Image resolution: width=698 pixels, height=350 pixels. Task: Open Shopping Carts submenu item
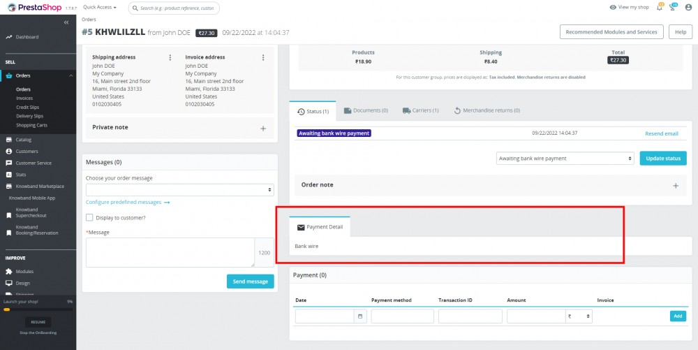[31, 125]
